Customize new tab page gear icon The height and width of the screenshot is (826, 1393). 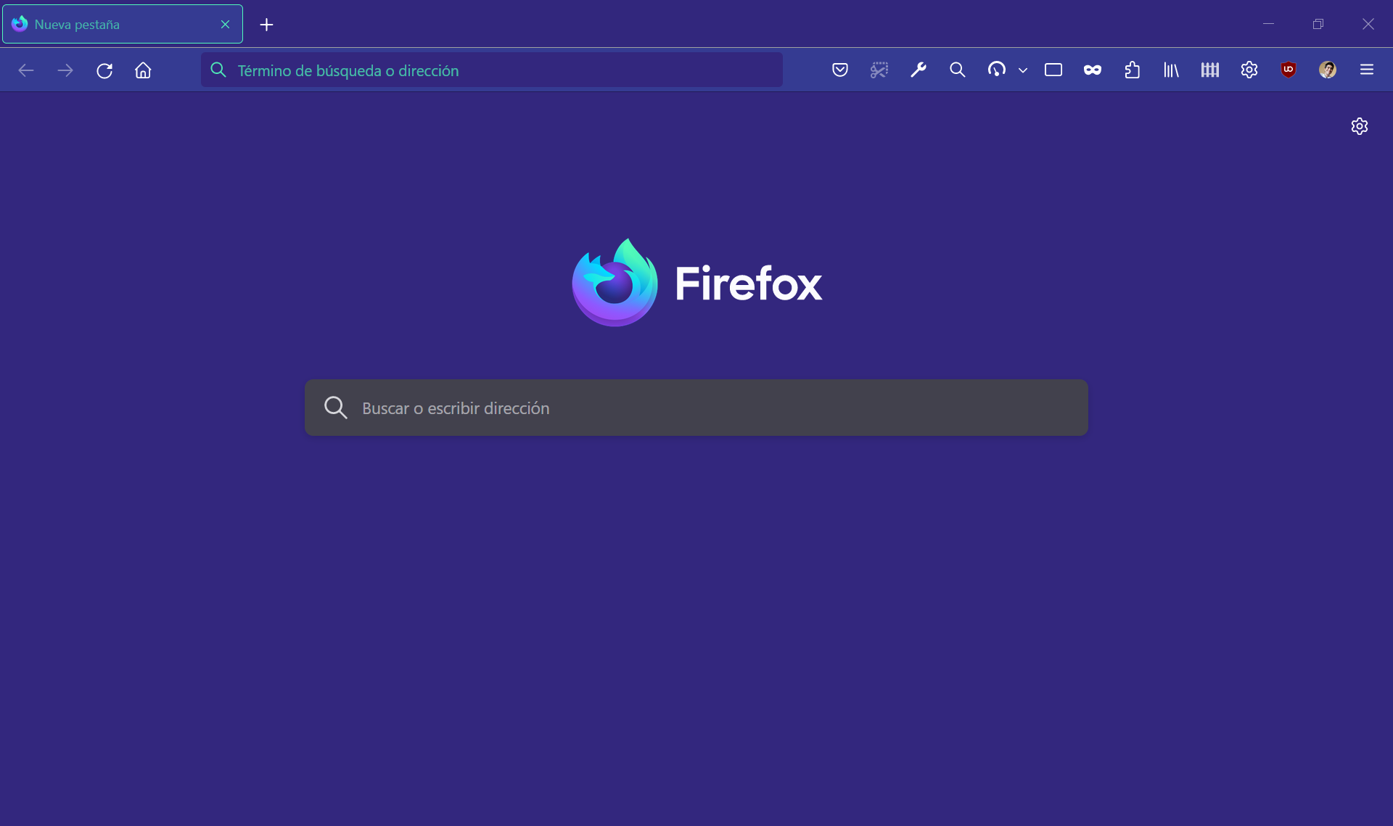point(1359,126)
